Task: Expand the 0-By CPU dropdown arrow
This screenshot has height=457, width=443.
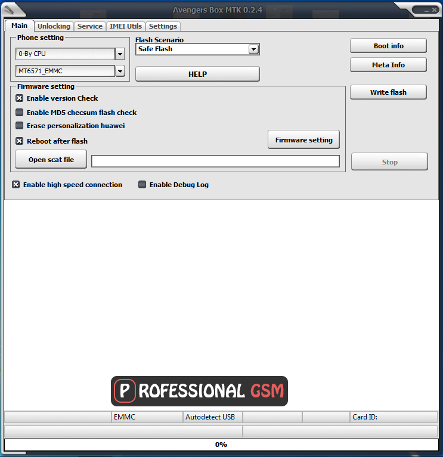Action: [x=120, y=54]
